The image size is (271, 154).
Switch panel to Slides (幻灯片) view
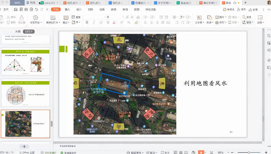[29, 32]
